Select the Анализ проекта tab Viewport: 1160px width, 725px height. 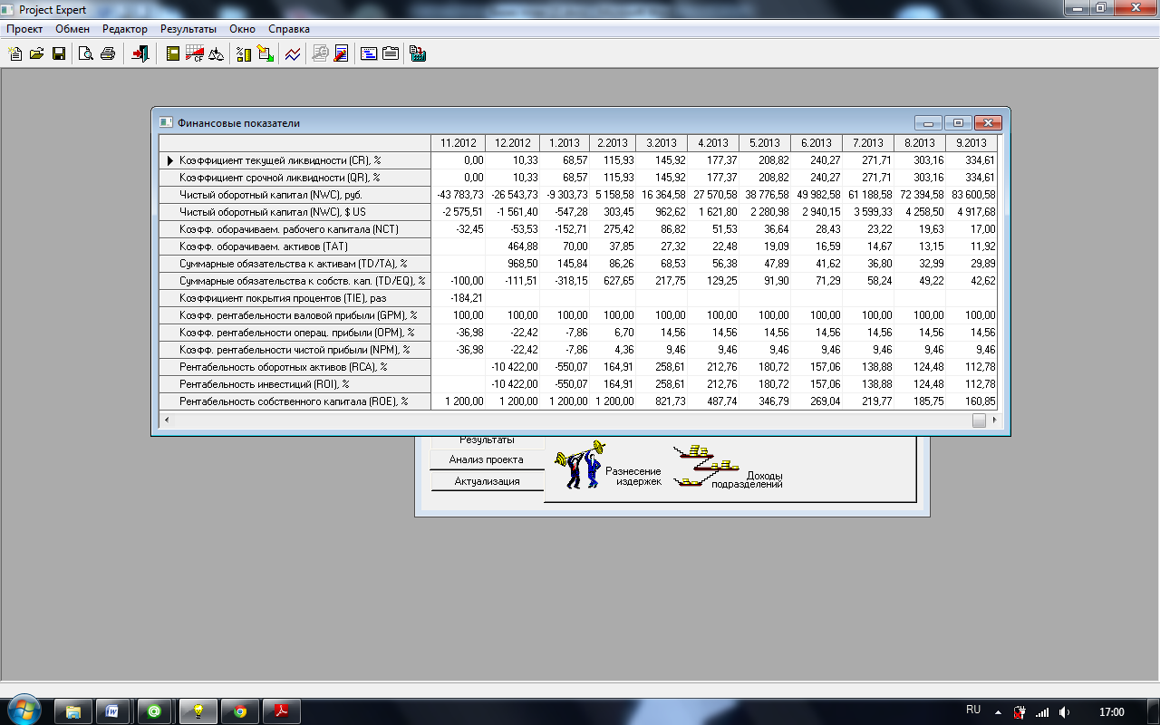tap(487, 460)
